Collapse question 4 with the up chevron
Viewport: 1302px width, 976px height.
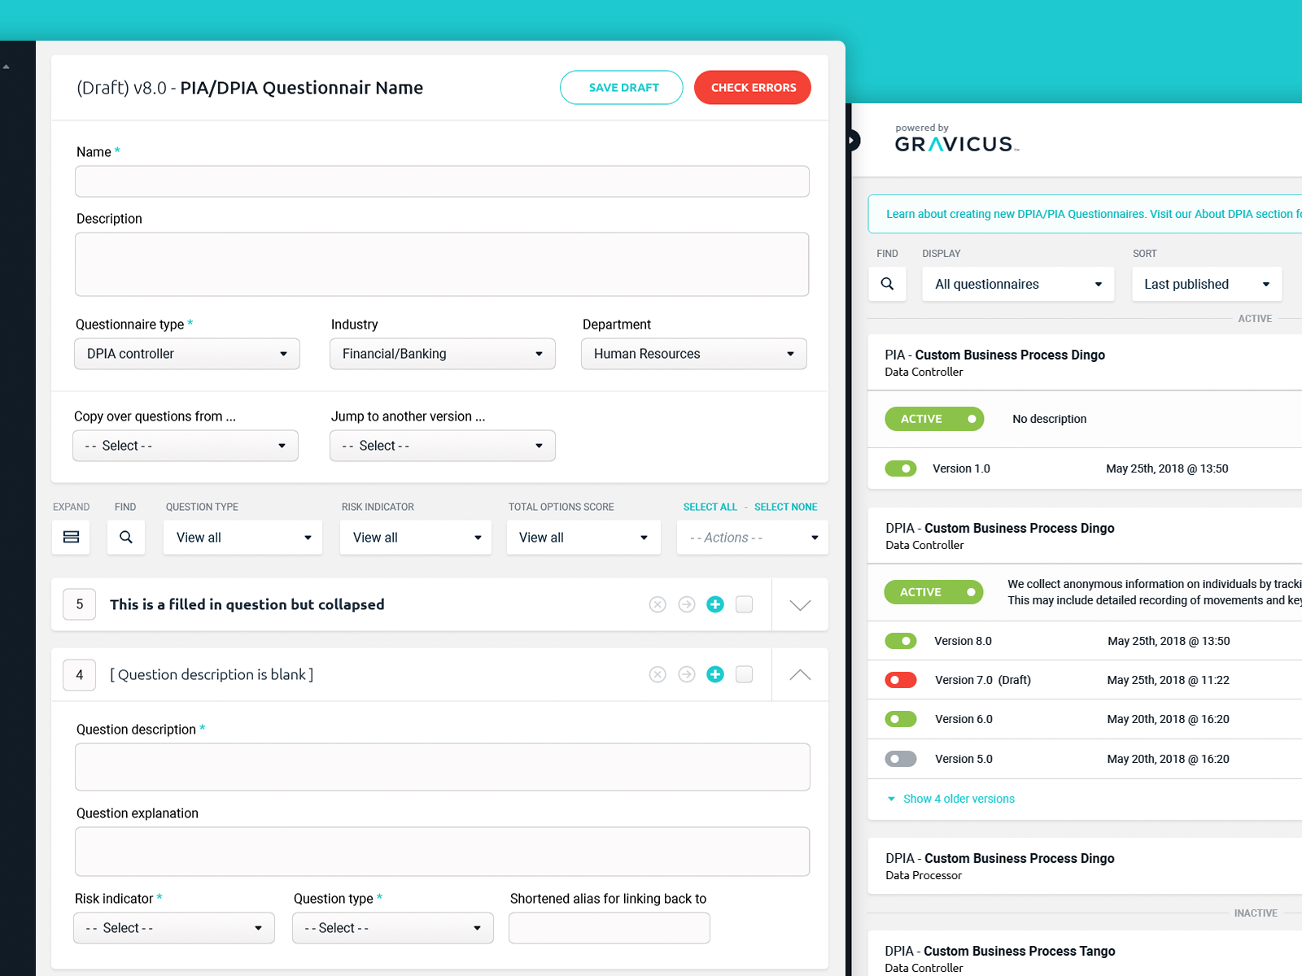coord(800,674)
